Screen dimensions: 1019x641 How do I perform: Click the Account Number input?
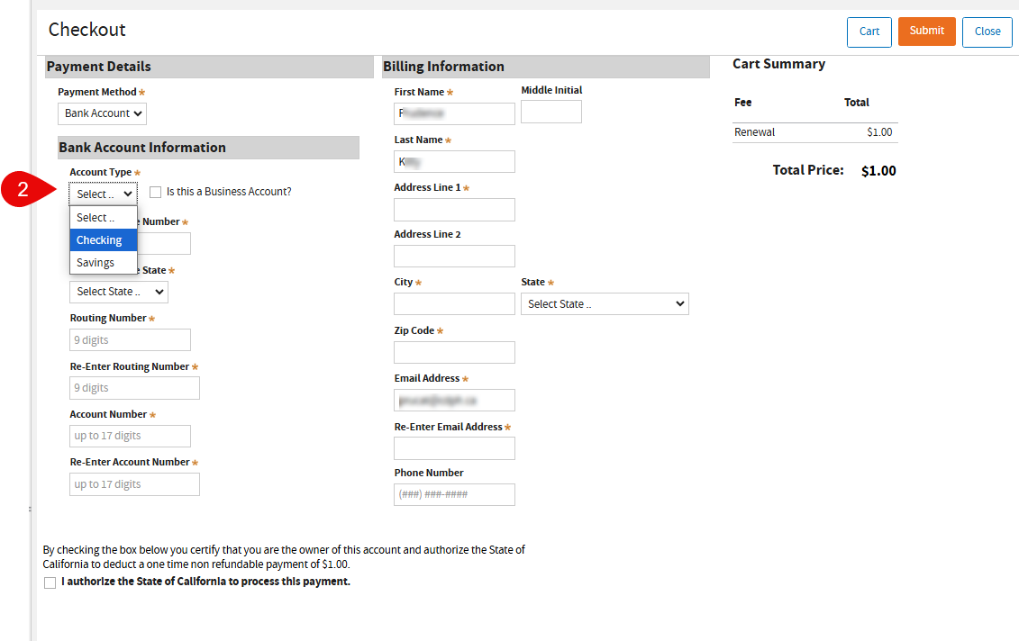(130, 436)
